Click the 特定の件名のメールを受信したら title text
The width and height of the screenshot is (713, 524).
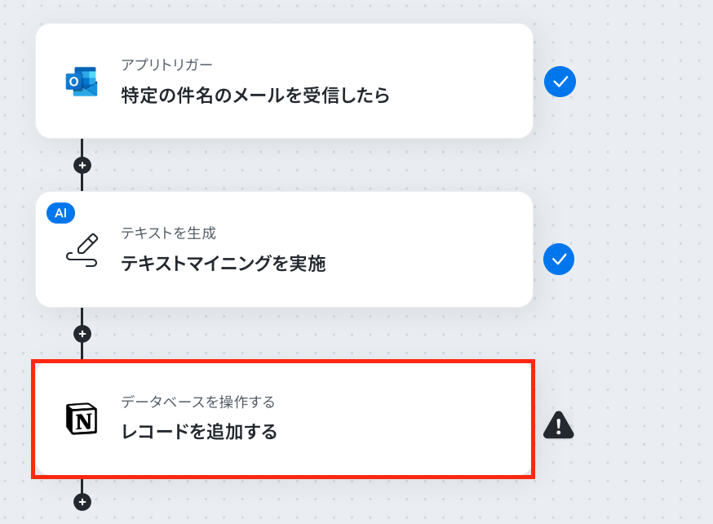pos(255,95)
